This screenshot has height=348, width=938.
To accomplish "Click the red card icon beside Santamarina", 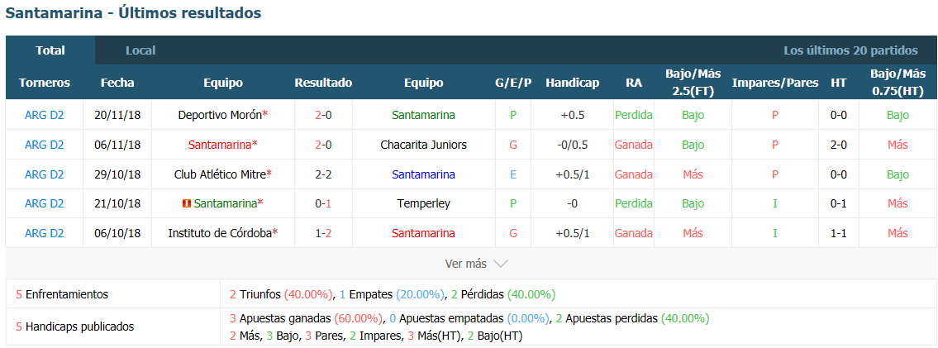I will pyautogui.click(x=186, y=204).
